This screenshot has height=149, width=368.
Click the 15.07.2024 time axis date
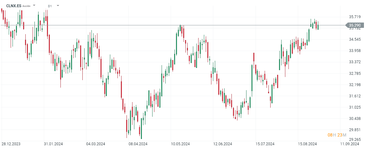point(265,144)
